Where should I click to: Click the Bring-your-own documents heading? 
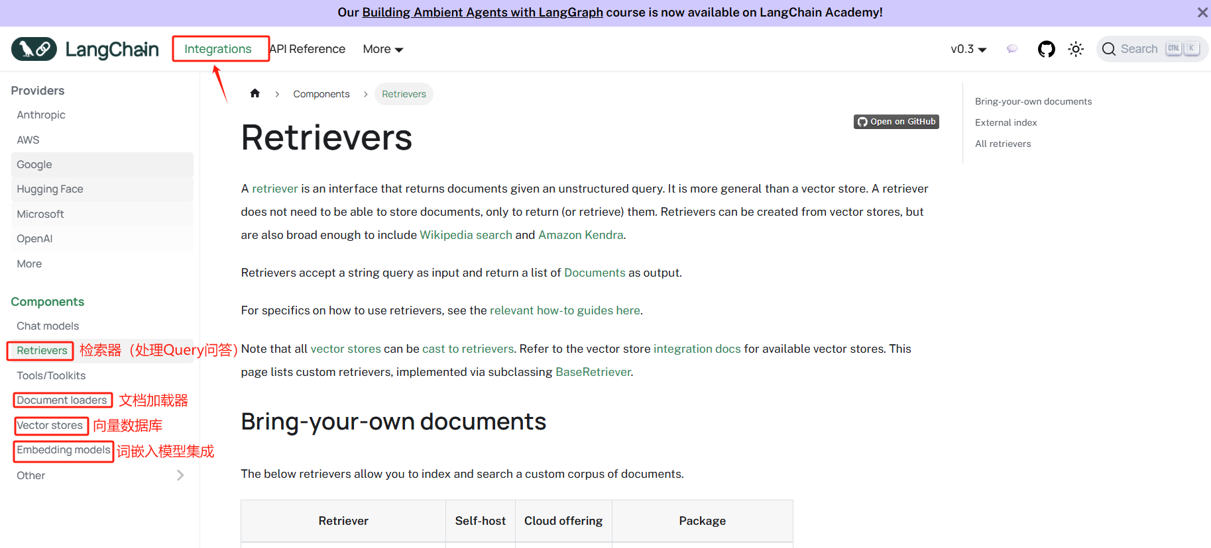[394, 422]
